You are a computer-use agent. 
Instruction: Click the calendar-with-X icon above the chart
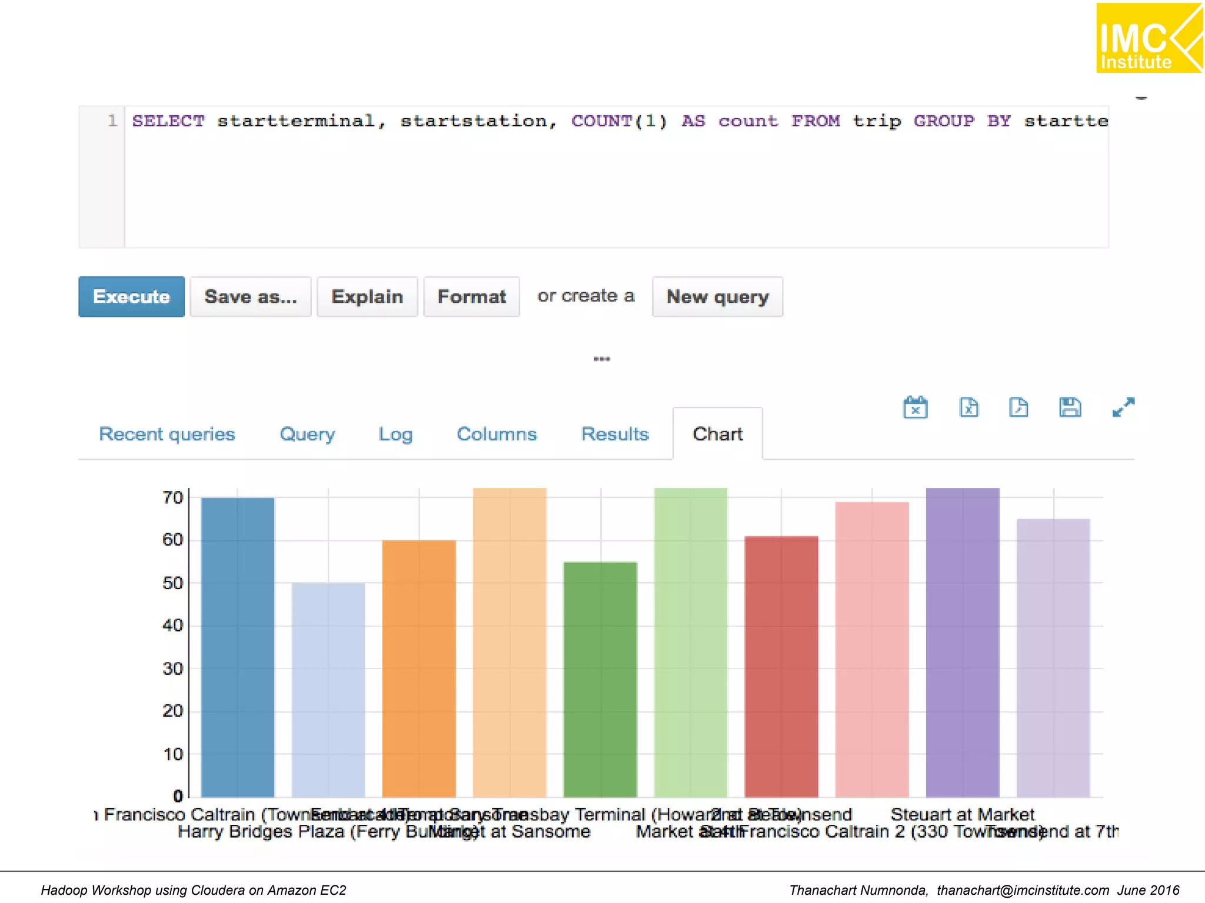coord(915,407)
